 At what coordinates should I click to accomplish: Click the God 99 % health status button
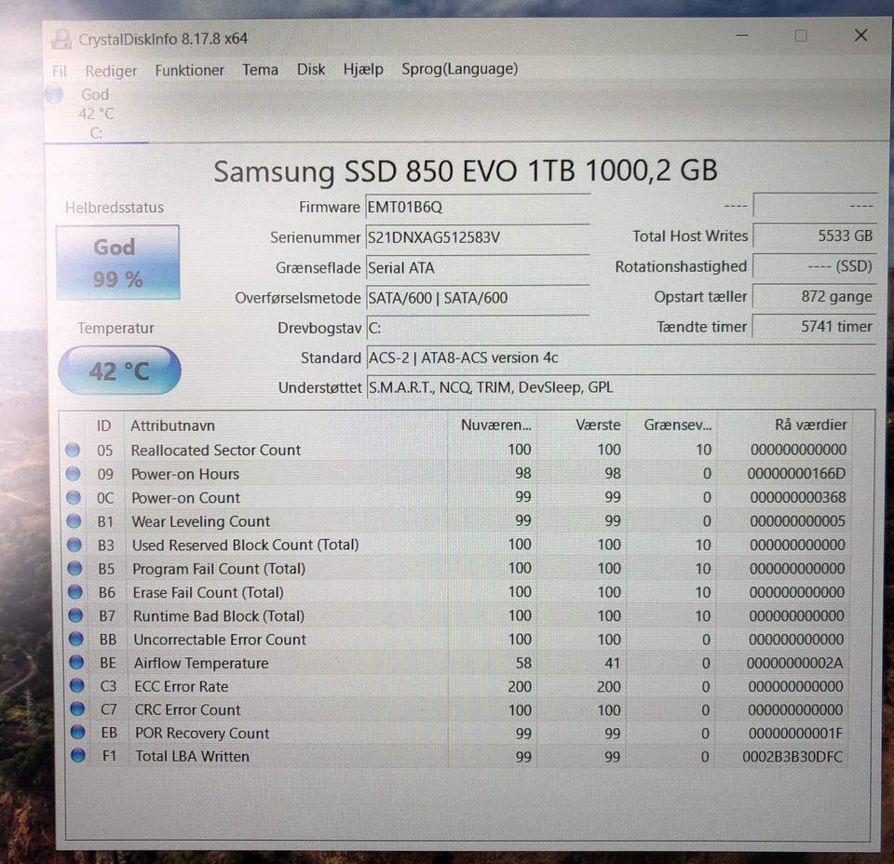[x=118, y=263]
